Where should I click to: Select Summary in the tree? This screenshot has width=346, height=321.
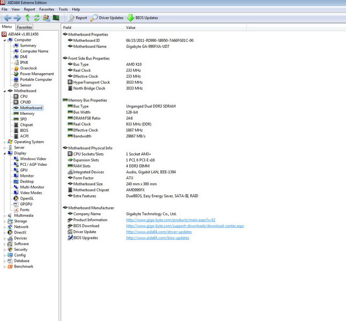(x=28, y=46)
